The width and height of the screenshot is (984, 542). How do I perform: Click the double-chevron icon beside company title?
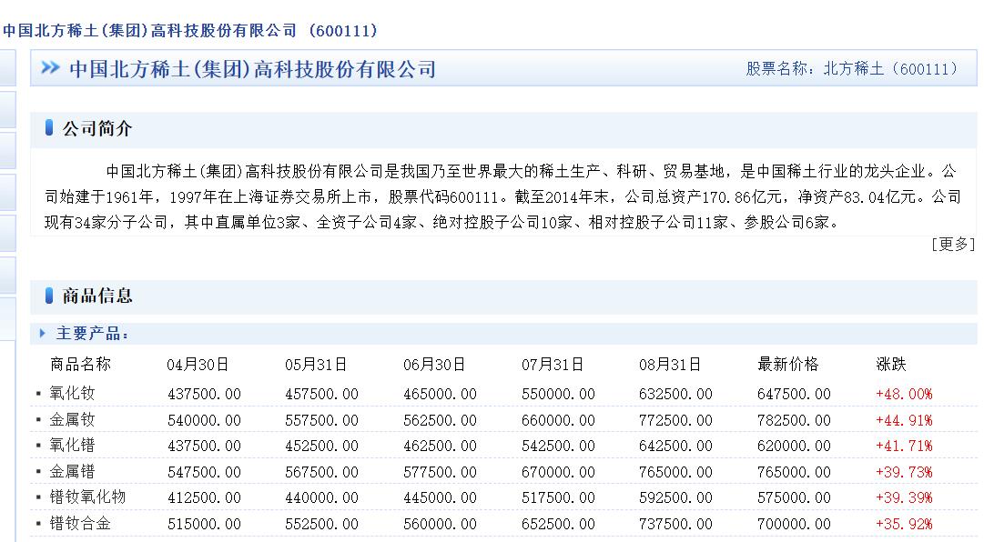click(x=50, y=67)
